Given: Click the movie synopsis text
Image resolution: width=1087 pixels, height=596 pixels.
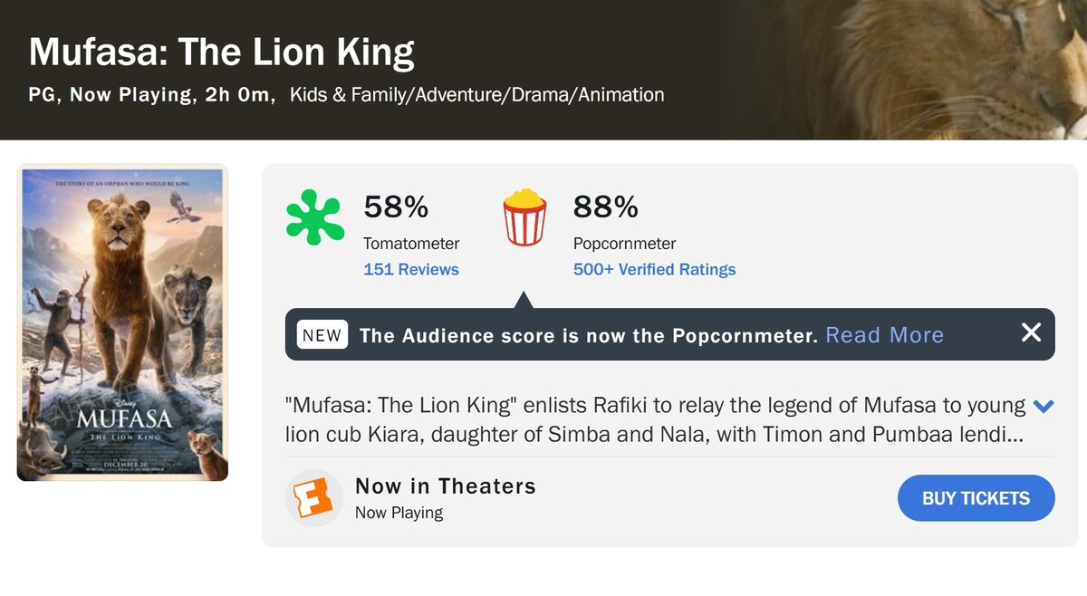Looking at the screenshot, I should pos(654,419).
